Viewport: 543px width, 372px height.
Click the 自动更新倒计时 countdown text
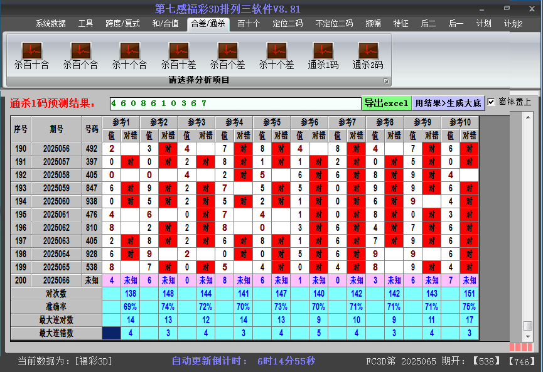(x=244, y=361)
